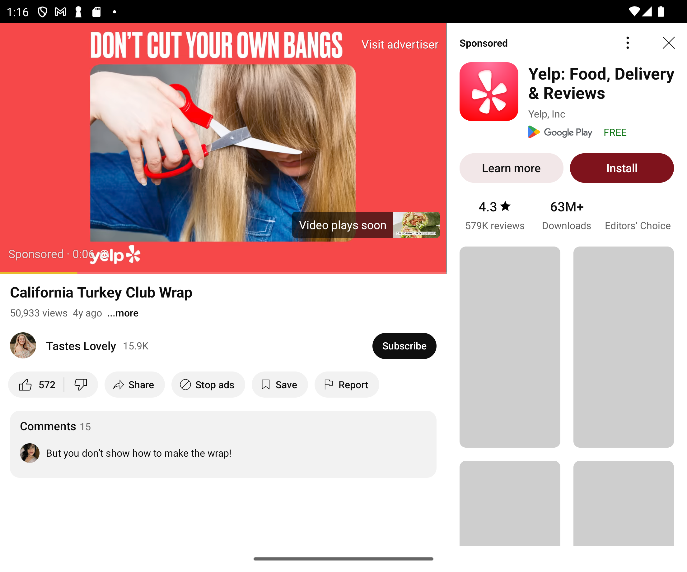The width and height of the screenshot is (687, 572).
Task: Select Stop ads option
Action: (208, 385)
